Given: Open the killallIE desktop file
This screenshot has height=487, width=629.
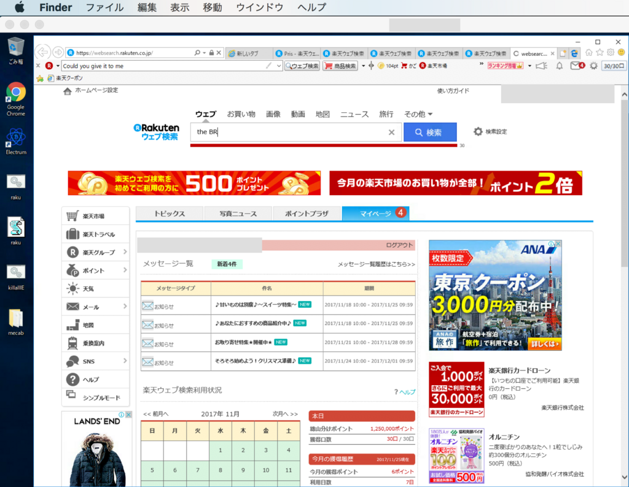Looking at the screenshot, I should tap(15, 277).
